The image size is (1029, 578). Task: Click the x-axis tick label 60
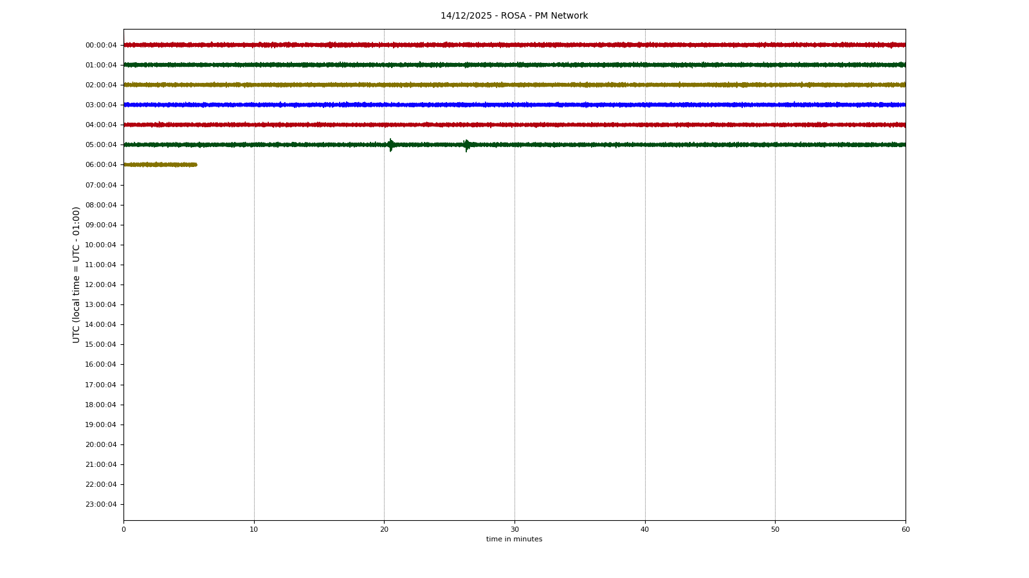(906, 530)
